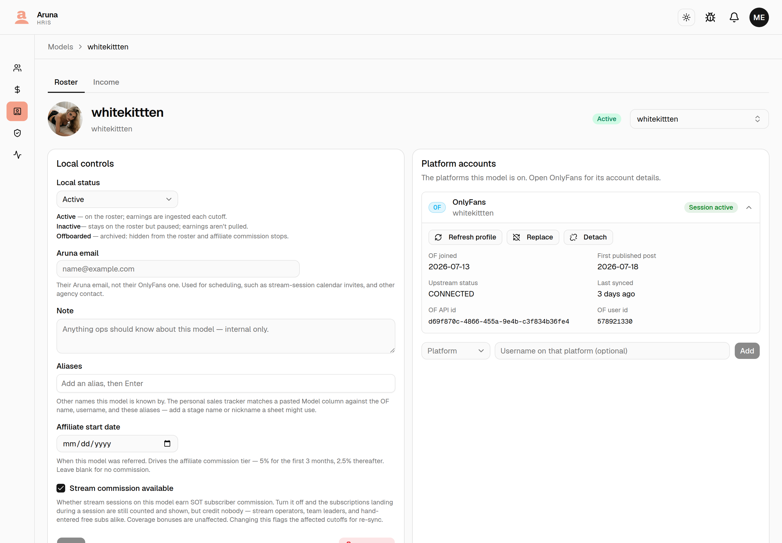Select the OF user id 578921330

pos(614,321)
